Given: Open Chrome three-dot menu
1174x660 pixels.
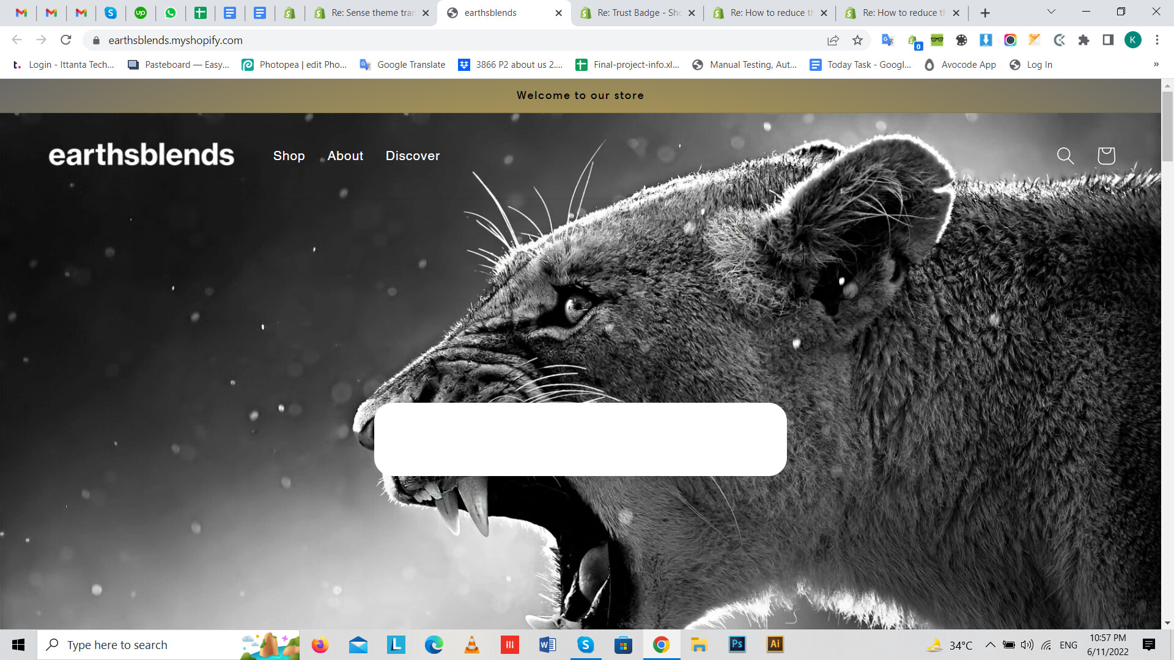Looking at the screenshot, I should [x=1157, y=40].
